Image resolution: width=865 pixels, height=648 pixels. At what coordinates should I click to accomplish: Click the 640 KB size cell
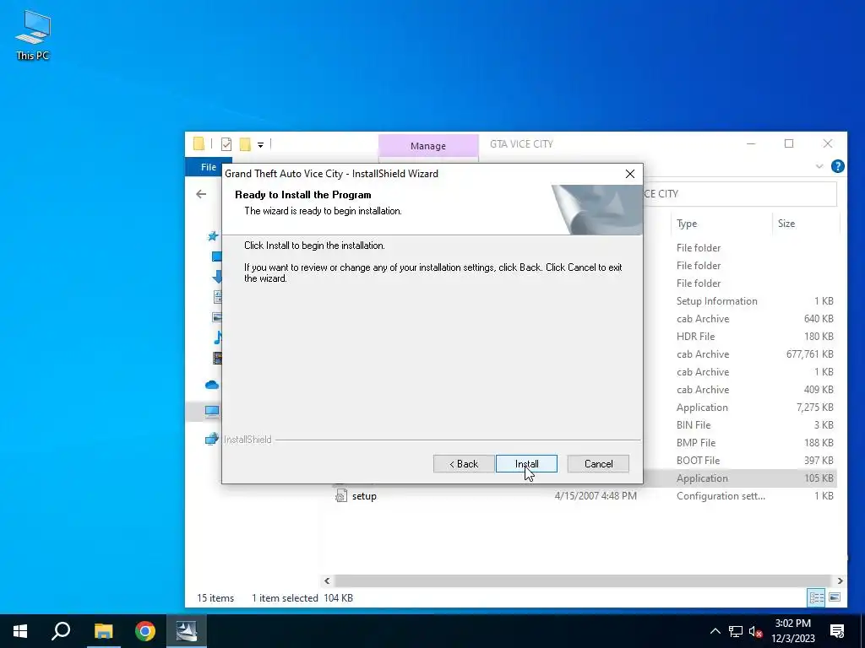(x=819, y=319)
